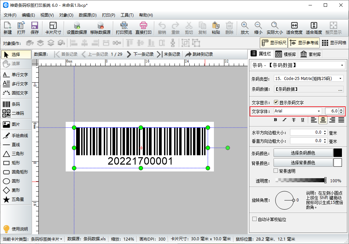Select the 手绘曲线 freehand curve tool
Image resolution: width=349 pixels, height=244 pixels.
pyautogui.click(x=16, y=136)
